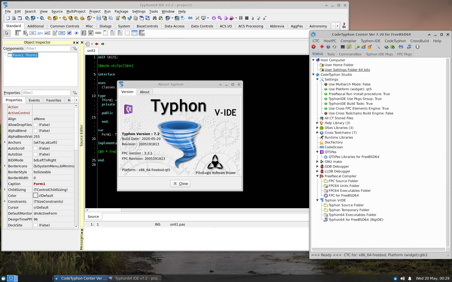The width and height of the screenshot is (452, 282).
Task: Select the TRadioButton component in the palette
Action: coord(76,33)
